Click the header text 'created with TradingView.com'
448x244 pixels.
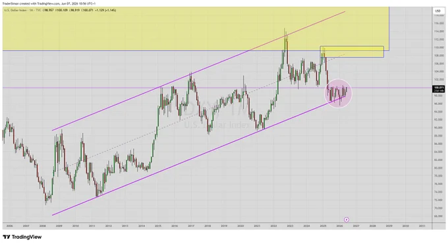(x=39, y=4)
